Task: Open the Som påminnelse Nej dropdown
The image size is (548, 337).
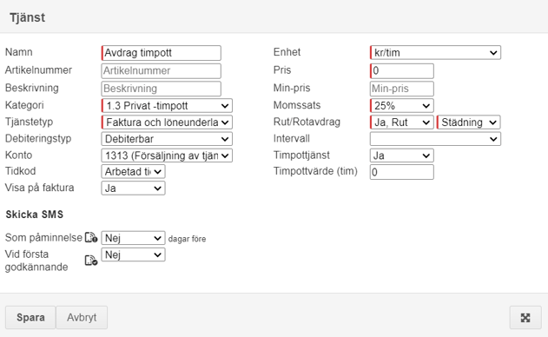Action: click(133, 238)
